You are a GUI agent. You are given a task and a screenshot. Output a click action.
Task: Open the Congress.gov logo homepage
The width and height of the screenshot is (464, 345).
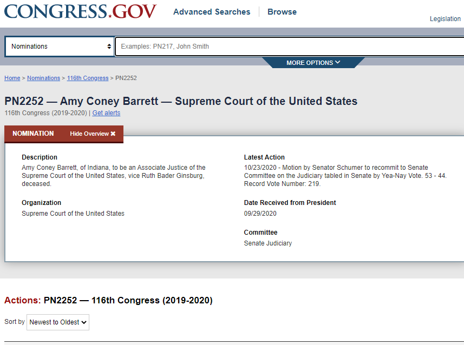point(80,11)
